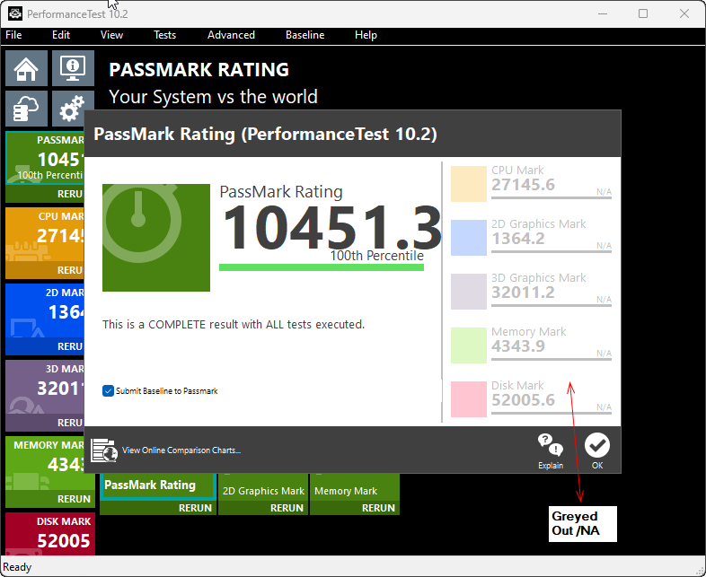Click the Explain icon in the dialog
This screenshot has width=706, height=577.
(551, 451)
